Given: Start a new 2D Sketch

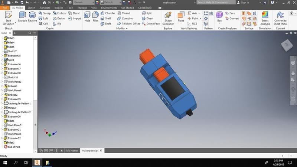Looking at the screenshot, I should (9, 18).
